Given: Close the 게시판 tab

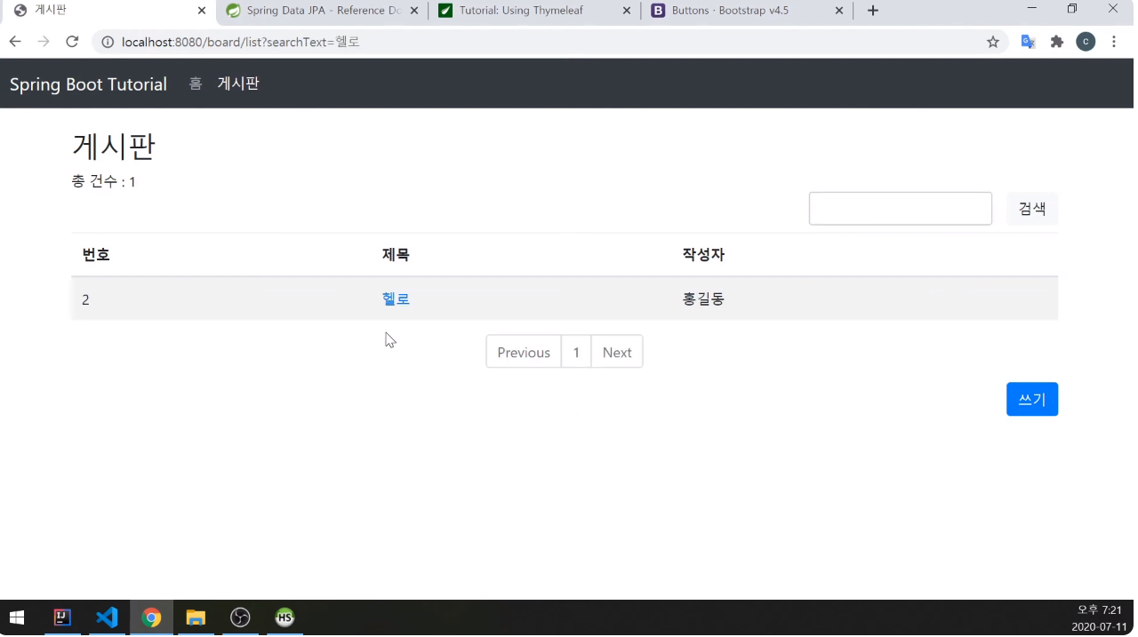Looking at the screenshot, I should 202,11.
